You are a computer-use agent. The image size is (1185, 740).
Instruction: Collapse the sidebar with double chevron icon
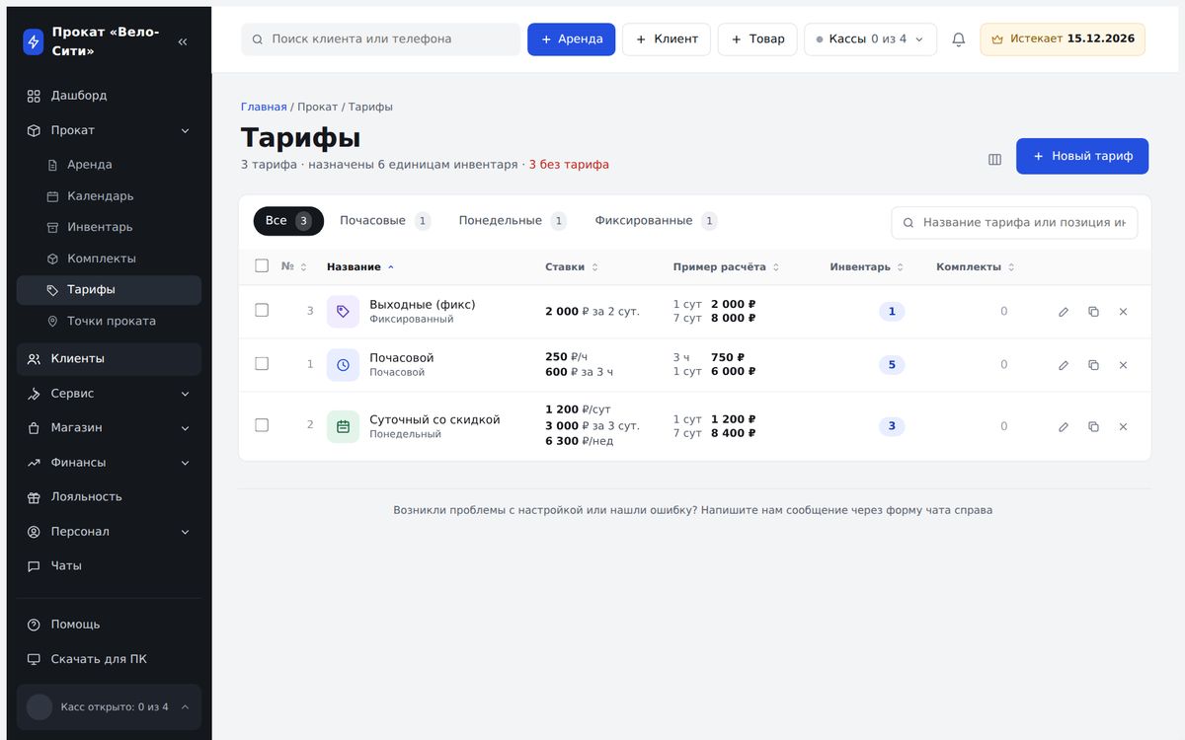click(183, 41)
